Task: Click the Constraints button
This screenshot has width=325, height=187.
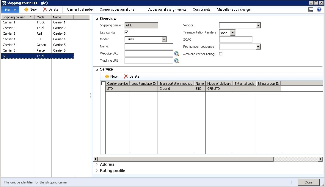Action: [202, 9]
